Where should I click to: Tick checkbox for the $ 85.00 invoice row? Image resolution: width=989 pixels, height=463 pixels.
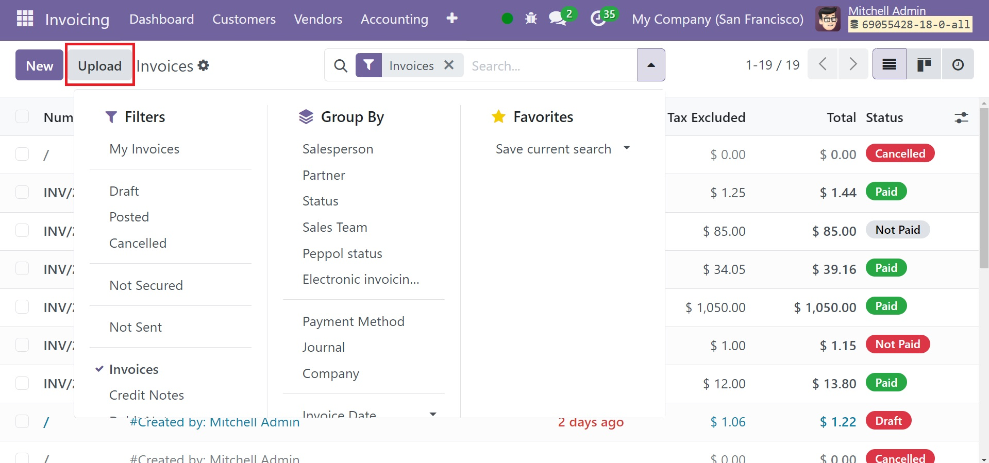[x=22, y=230]
